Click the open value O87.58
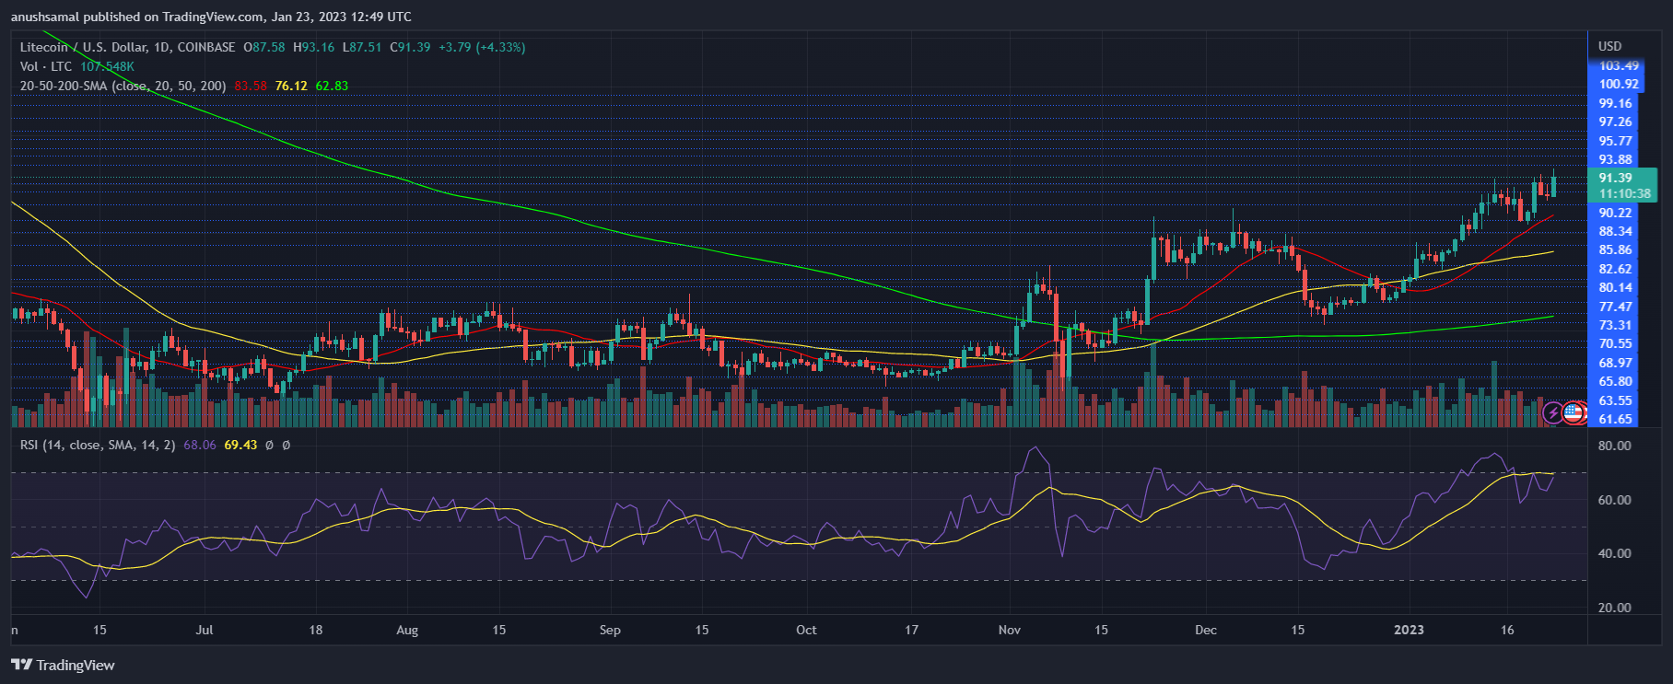Viewport: 1673px width, 684px height. pos(264,47)
